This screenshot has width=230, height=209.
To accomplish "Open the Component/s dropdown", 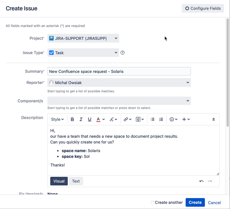I will tap(119, 101).
